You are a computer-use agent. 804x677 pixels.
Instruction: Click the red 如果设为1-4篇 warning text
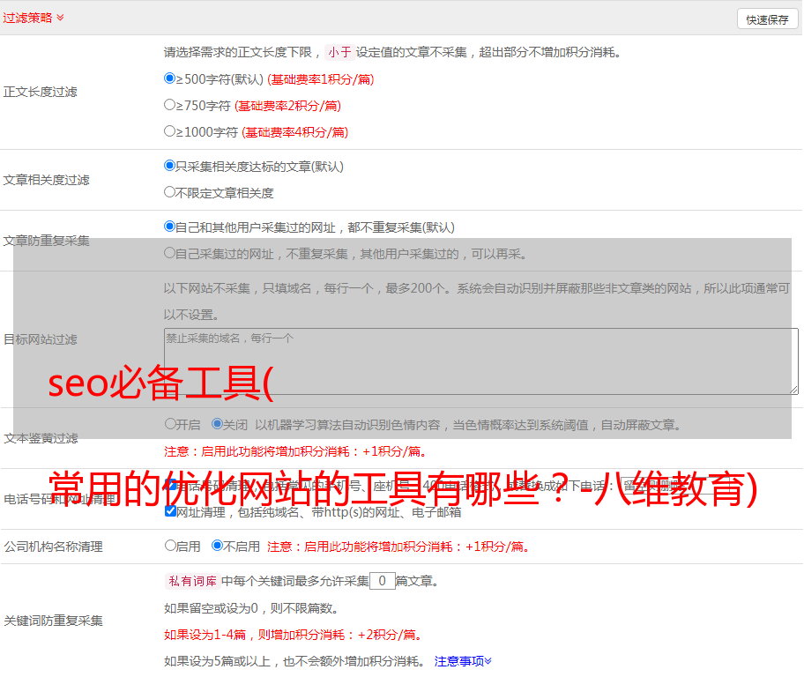coord(294,635)
